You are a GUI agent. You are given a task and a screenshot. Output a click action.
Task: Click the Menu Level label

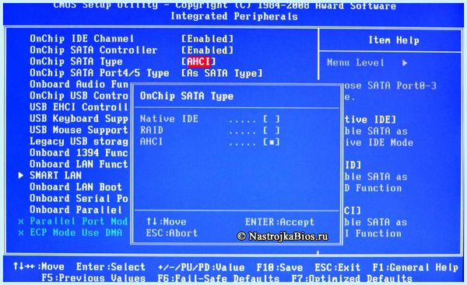[356, 63]
